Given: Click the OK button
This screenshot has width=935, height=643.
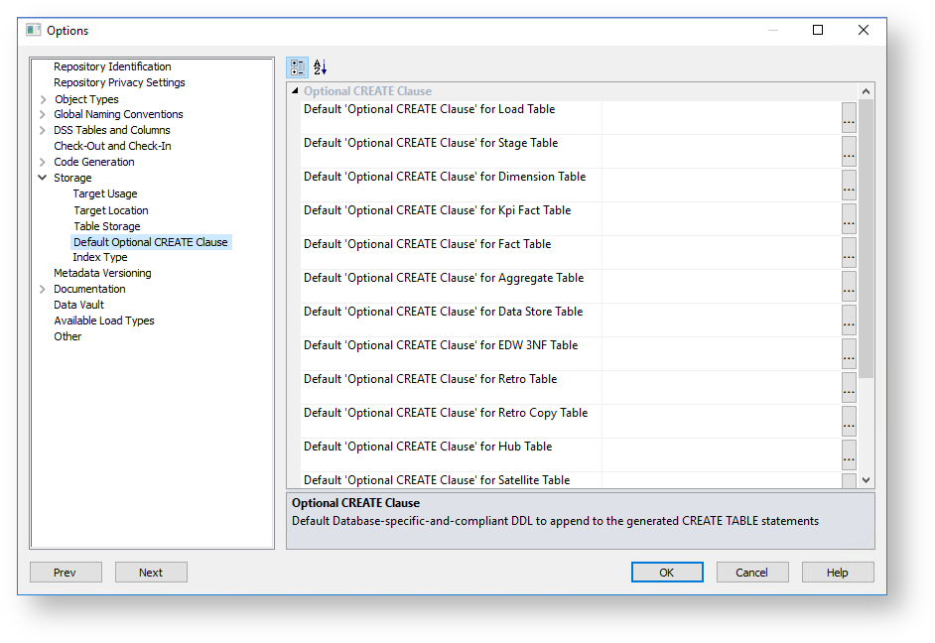Looking at the screenshot, I should [x=667, y=573].
